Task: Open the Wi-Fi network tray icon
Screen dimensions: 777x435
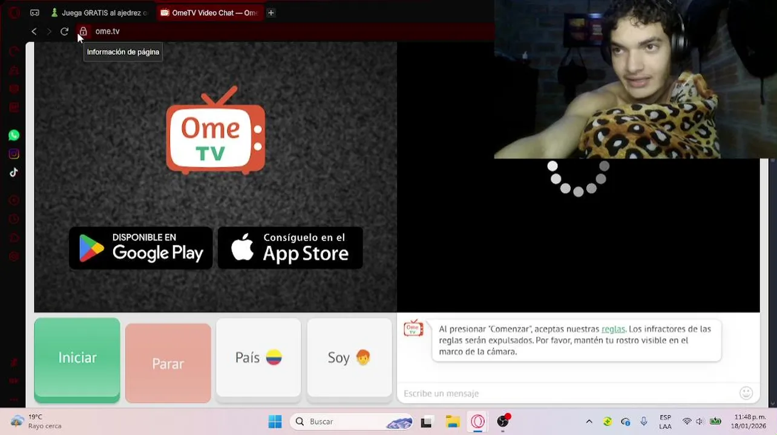Action: [687, 422]
